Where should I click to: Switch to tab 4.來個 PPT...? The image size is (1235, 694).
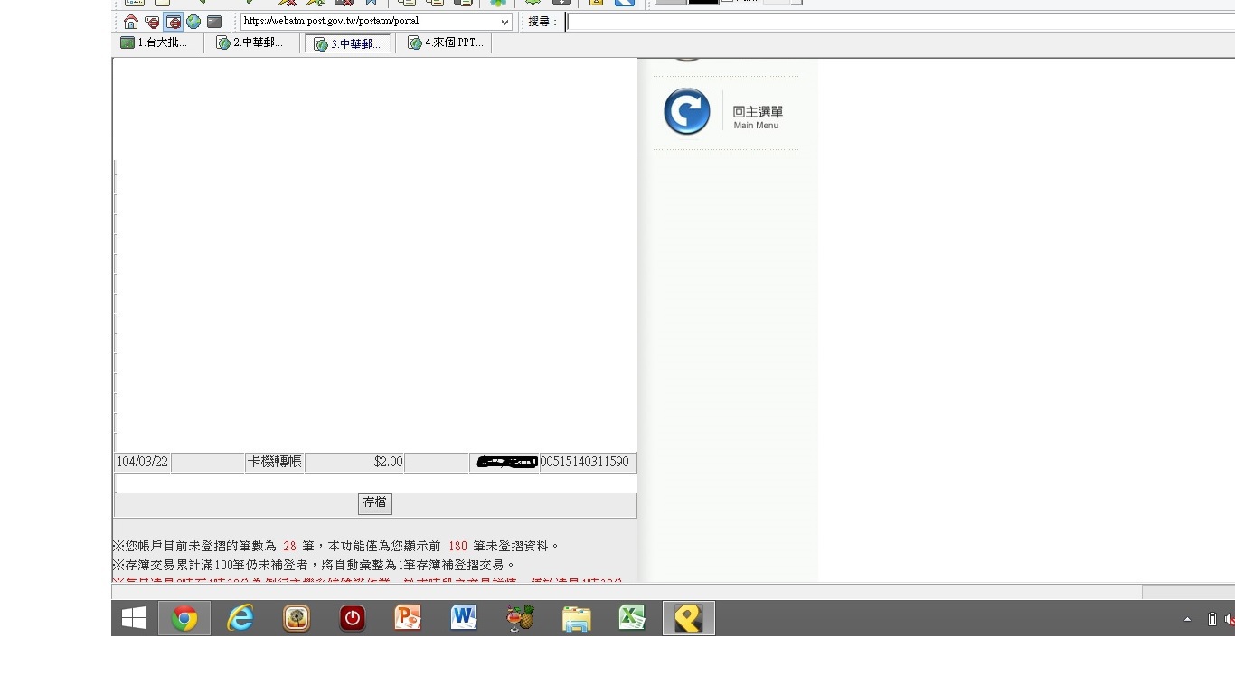click(x=445, y=42)
